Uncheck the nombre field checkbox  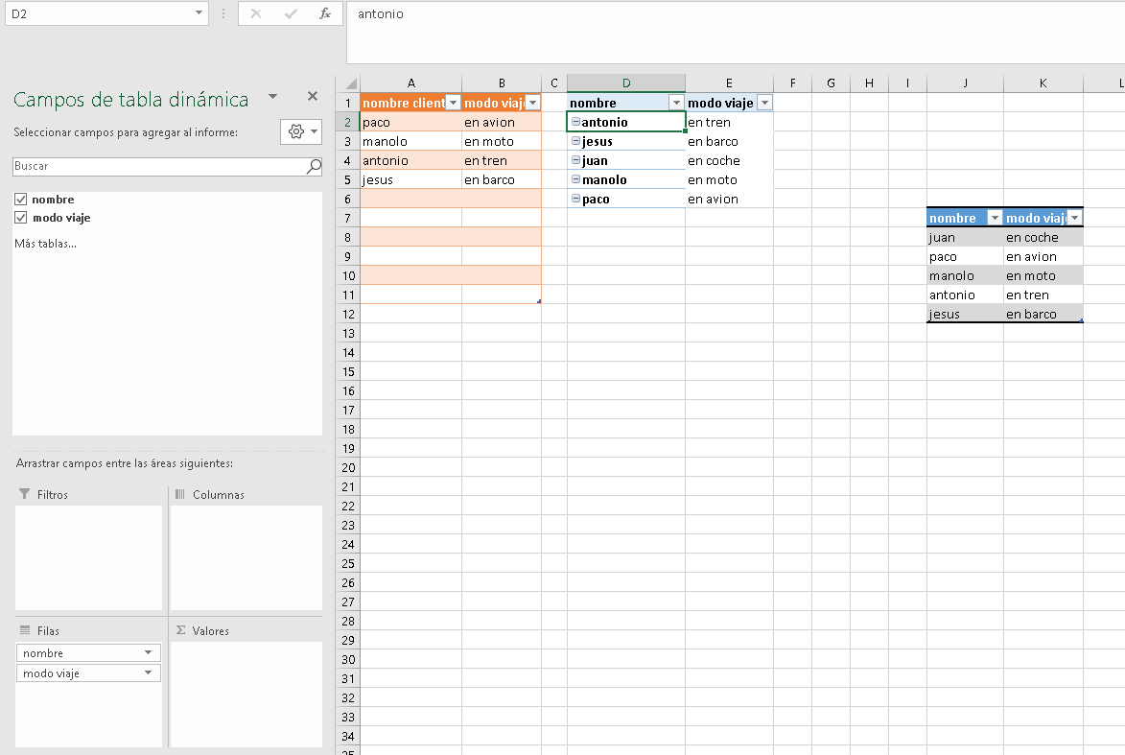(x=21, y=200)
